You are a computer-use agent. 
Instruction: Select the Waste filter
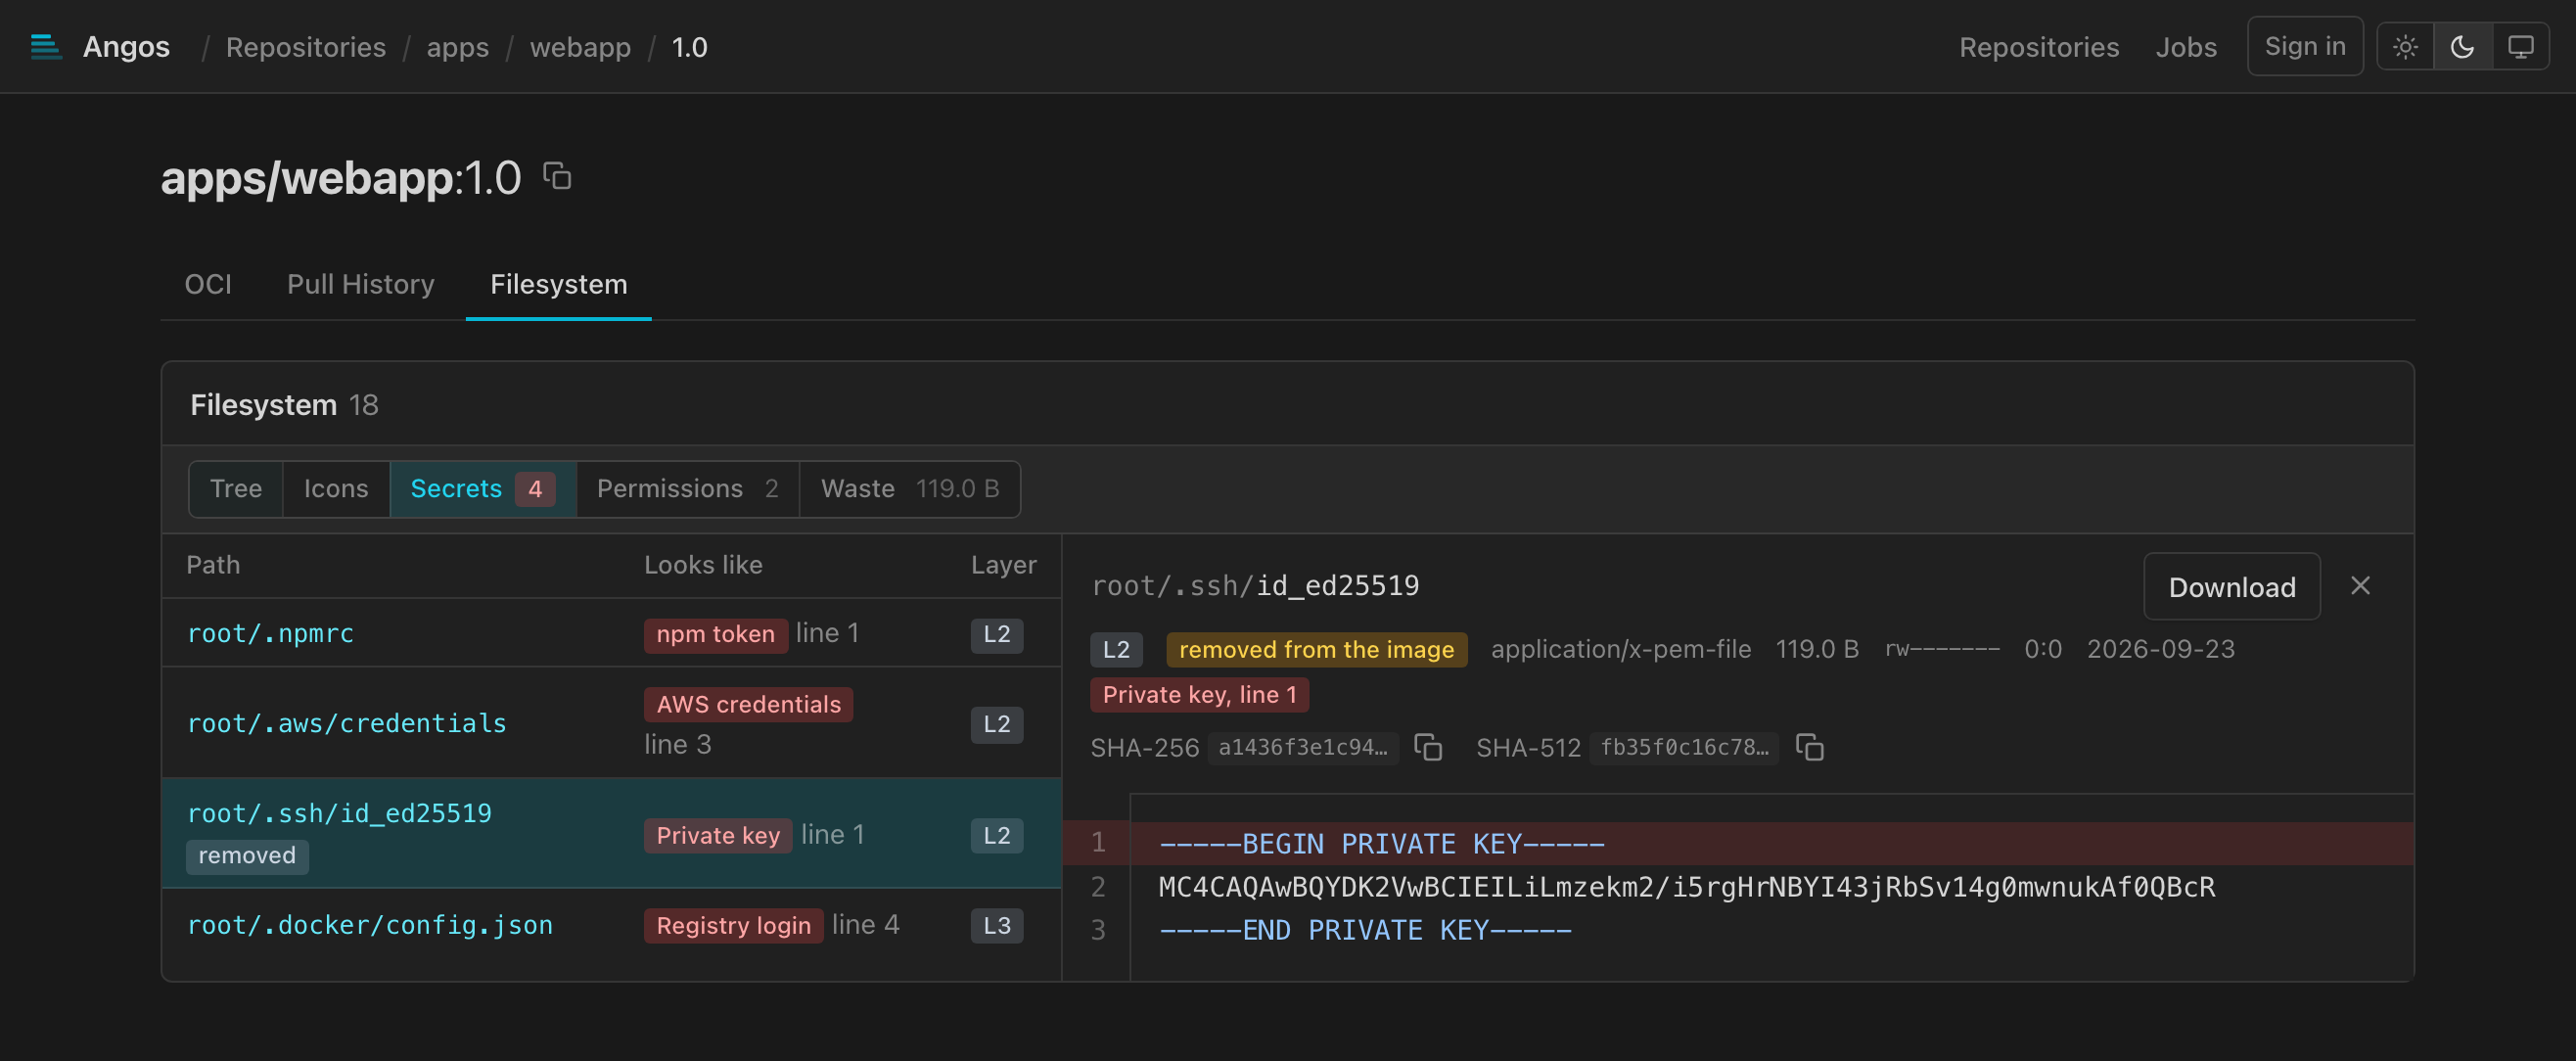coord(909,489)
